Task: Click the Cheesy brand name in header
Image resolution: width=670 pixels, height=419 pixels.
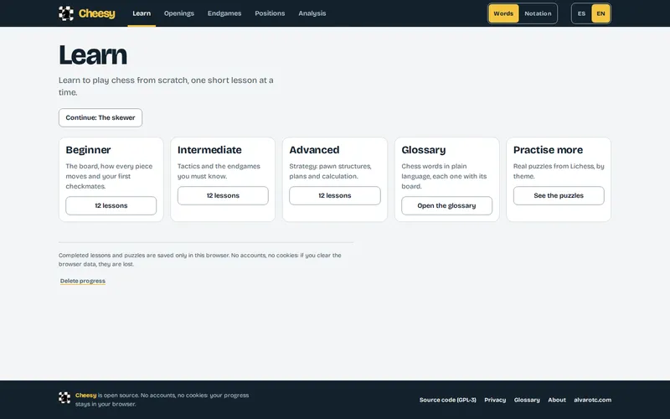Action: pyautogui.click(x=97, y=13)
